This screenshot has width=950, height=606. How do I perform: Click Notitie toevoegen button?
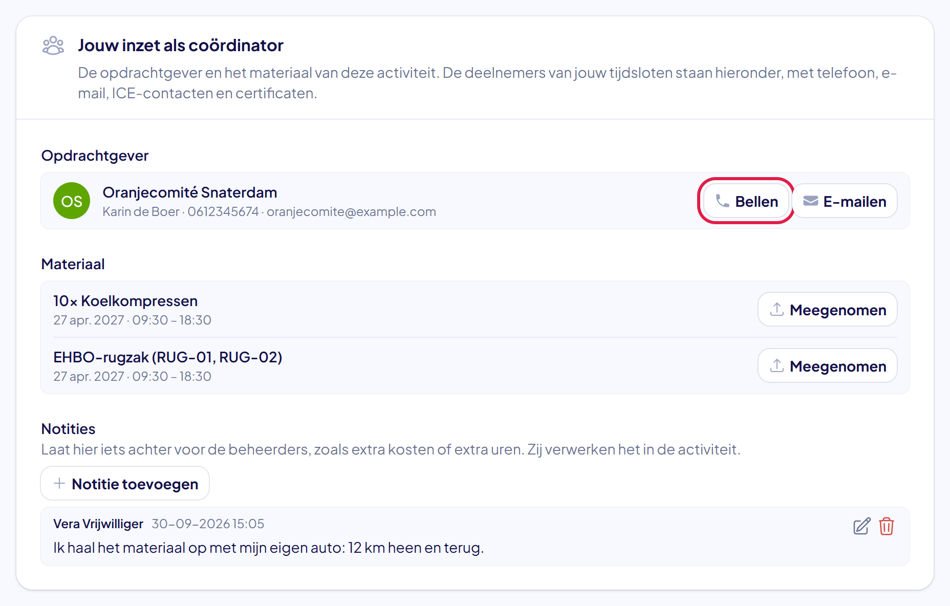pyautogui.click(x=125, y=484)
